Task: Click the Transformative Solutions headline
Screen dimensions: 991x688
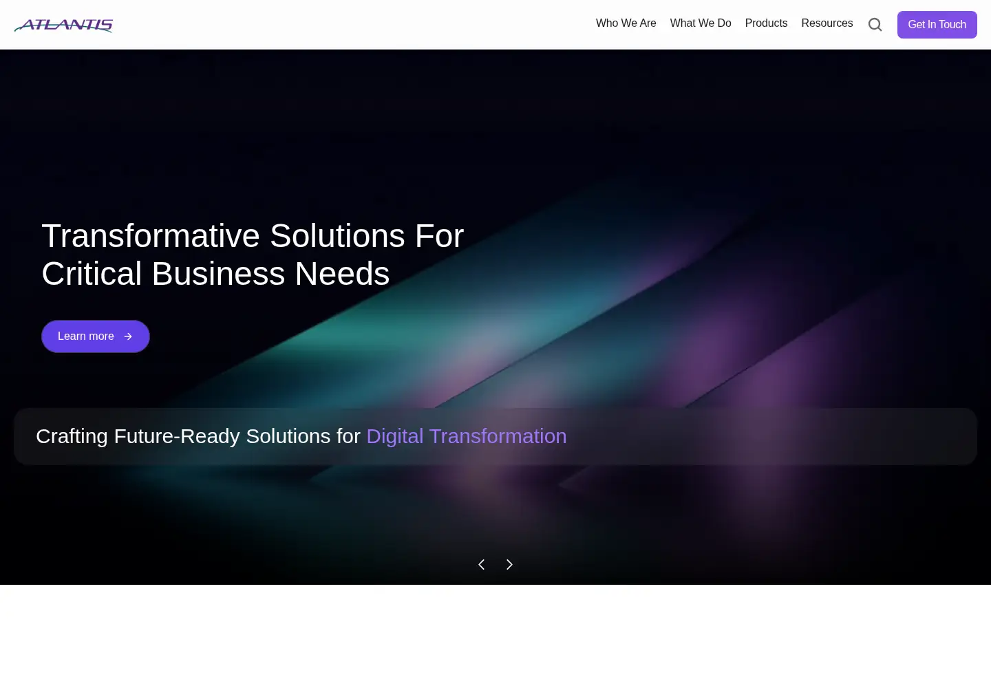Action: 253,255
